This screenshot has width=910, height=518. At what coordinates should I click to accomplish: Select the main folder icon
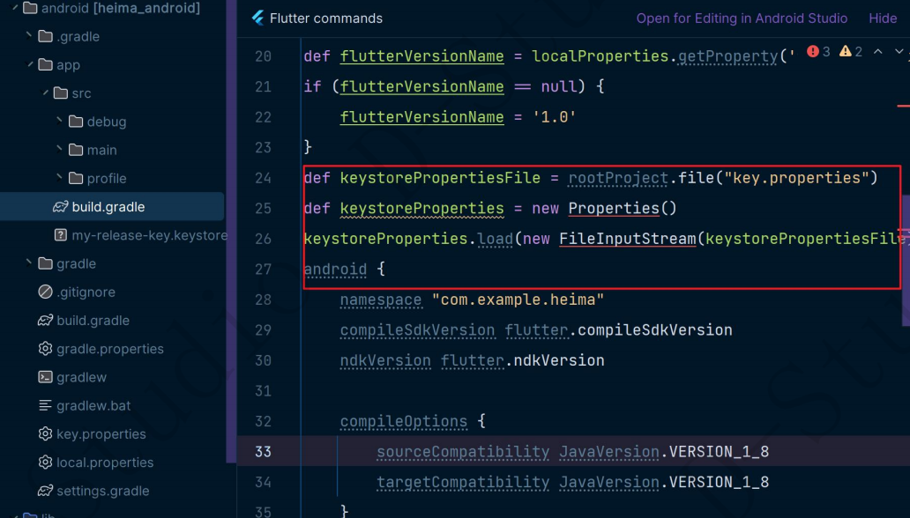[76, 151]
